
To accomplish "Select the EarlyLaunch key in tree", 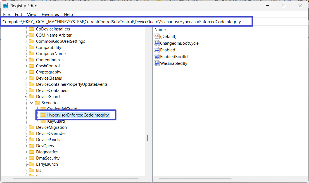I will tap(47, 164).
